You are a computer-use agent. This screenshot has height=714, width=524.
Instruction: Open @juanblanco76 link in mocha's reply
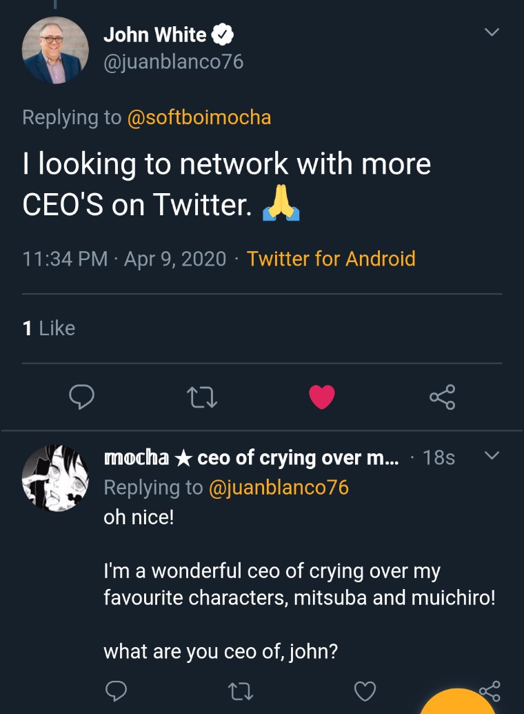[278, 488]
